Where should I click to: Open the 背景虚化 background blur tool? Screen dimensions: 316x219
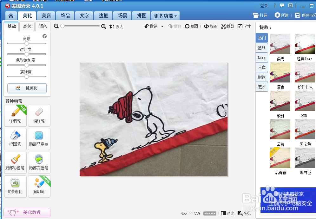tap(15, 186)
